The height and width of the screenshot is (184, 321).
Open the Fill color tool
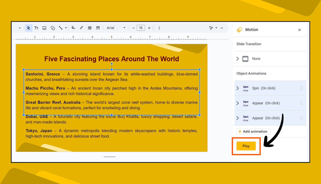pos(73,28)
